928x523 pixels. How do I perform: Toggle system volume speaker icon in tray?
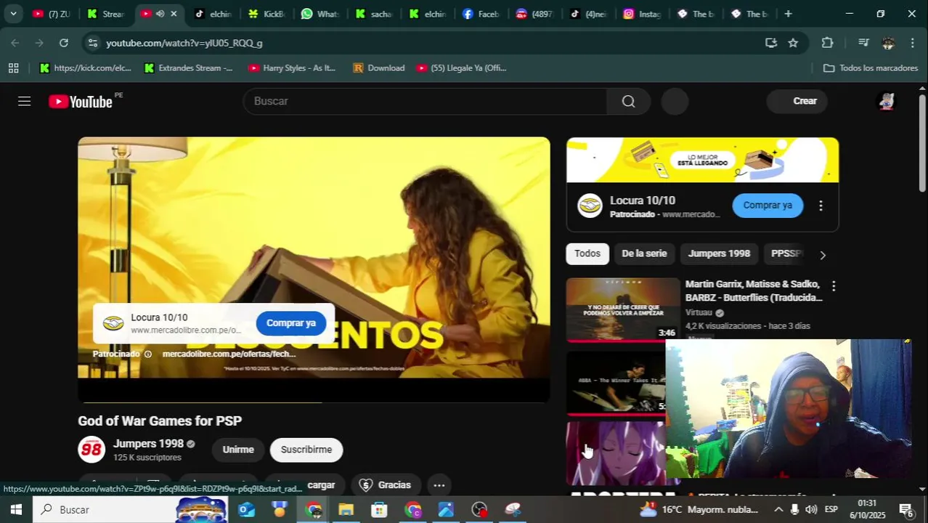coord(811,509)
